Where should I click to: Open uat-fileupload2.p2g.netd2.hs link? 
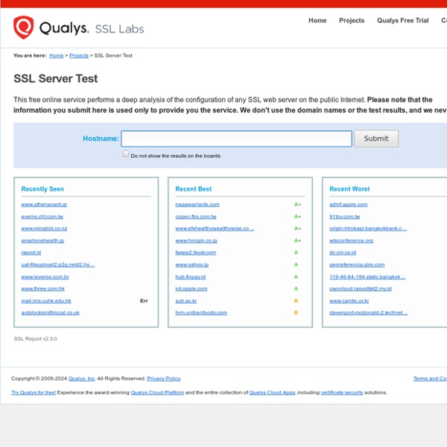[x=58, y=264]
